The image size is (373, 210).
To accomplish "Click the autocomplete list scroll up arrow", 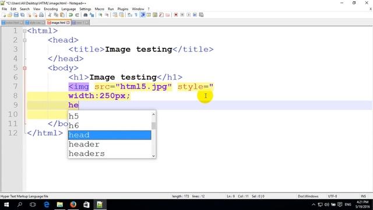I will click(154, 114).
